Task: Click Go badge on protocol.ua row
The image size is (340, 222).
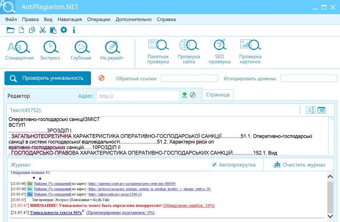Action: 30,189
